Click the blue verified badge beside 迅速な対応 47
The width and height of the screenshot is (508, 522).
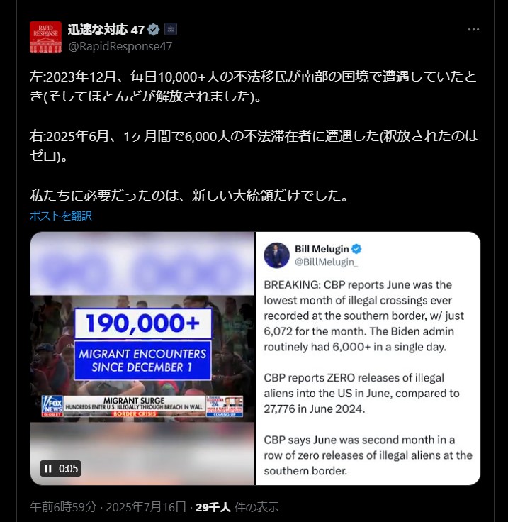tap(153, 30)
